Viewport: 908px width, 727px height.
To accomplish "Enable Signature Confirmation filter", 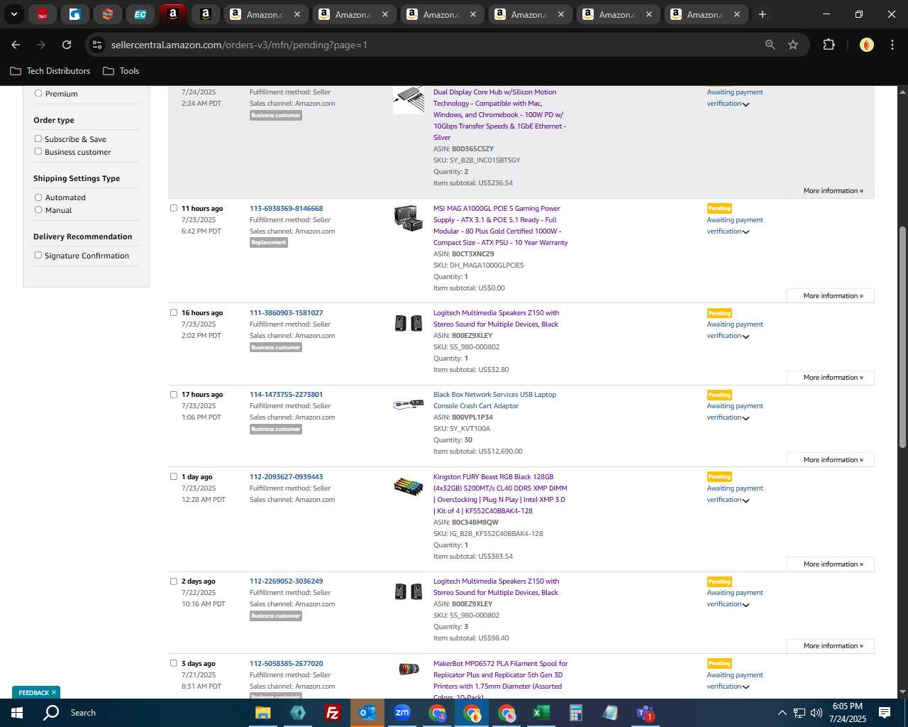I will [38, 255].
